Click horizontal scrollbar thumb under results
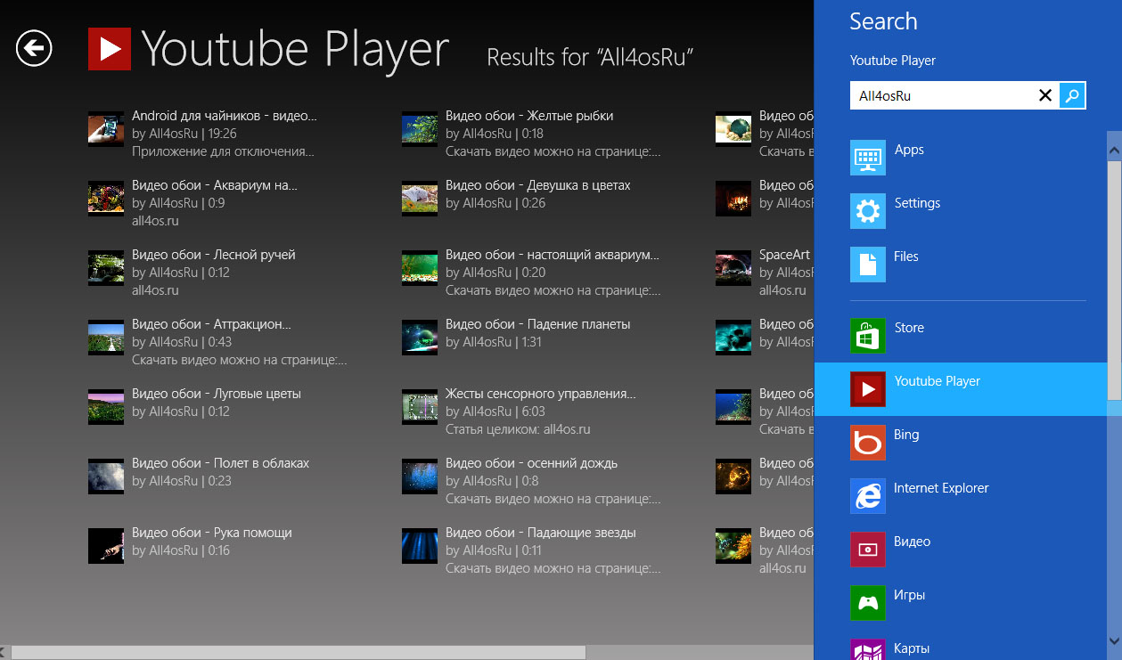1122x660 pixels. (x=299, y=653)
